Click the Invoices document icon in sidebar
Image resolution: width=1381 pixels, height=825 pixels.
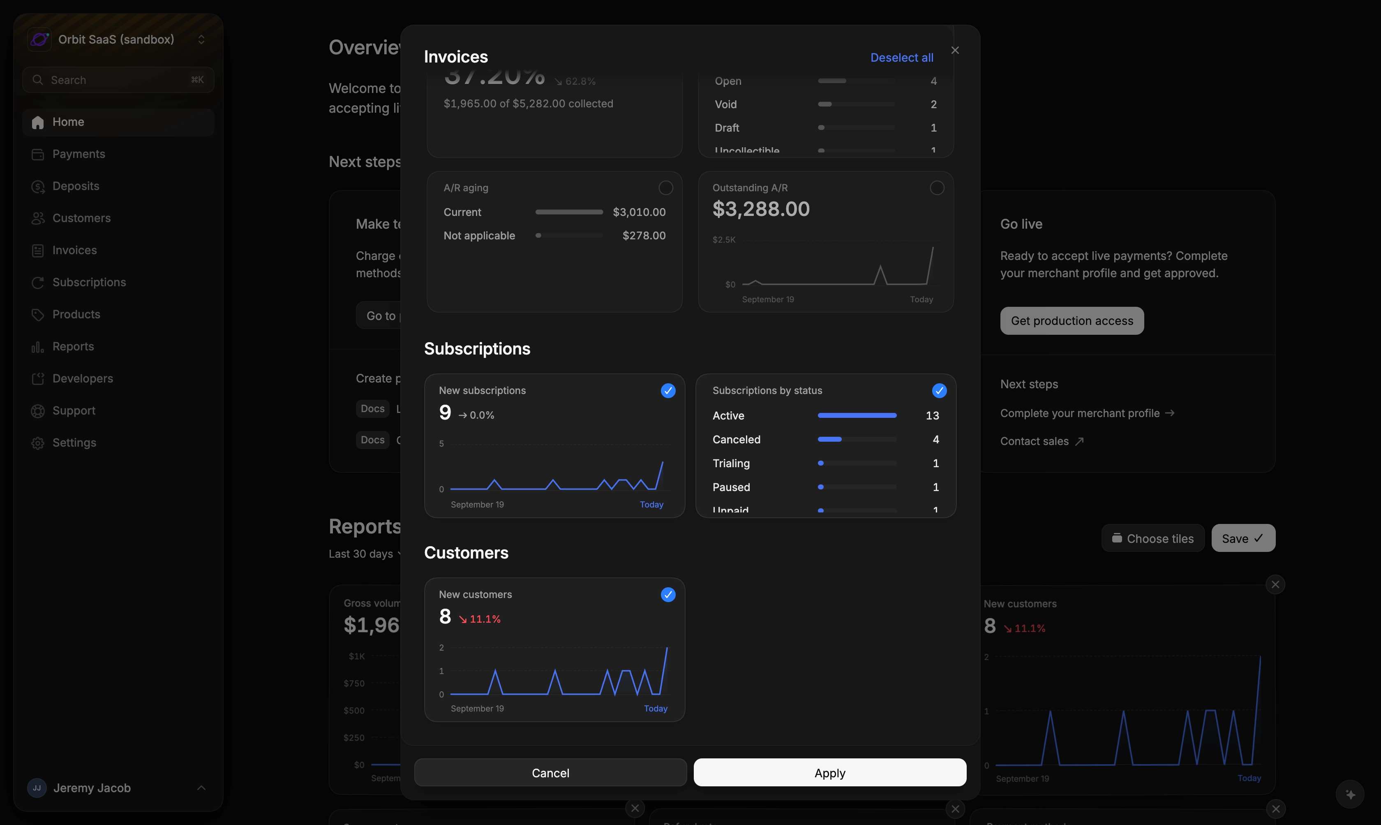coord(38,251)
